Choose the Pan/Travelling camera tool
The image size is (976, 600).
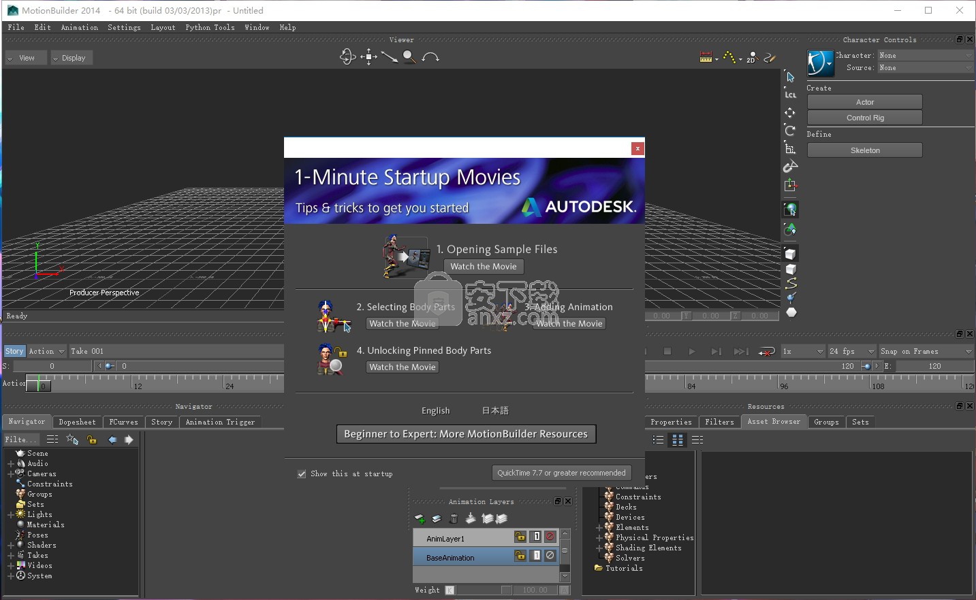click(x=368, y=57)
